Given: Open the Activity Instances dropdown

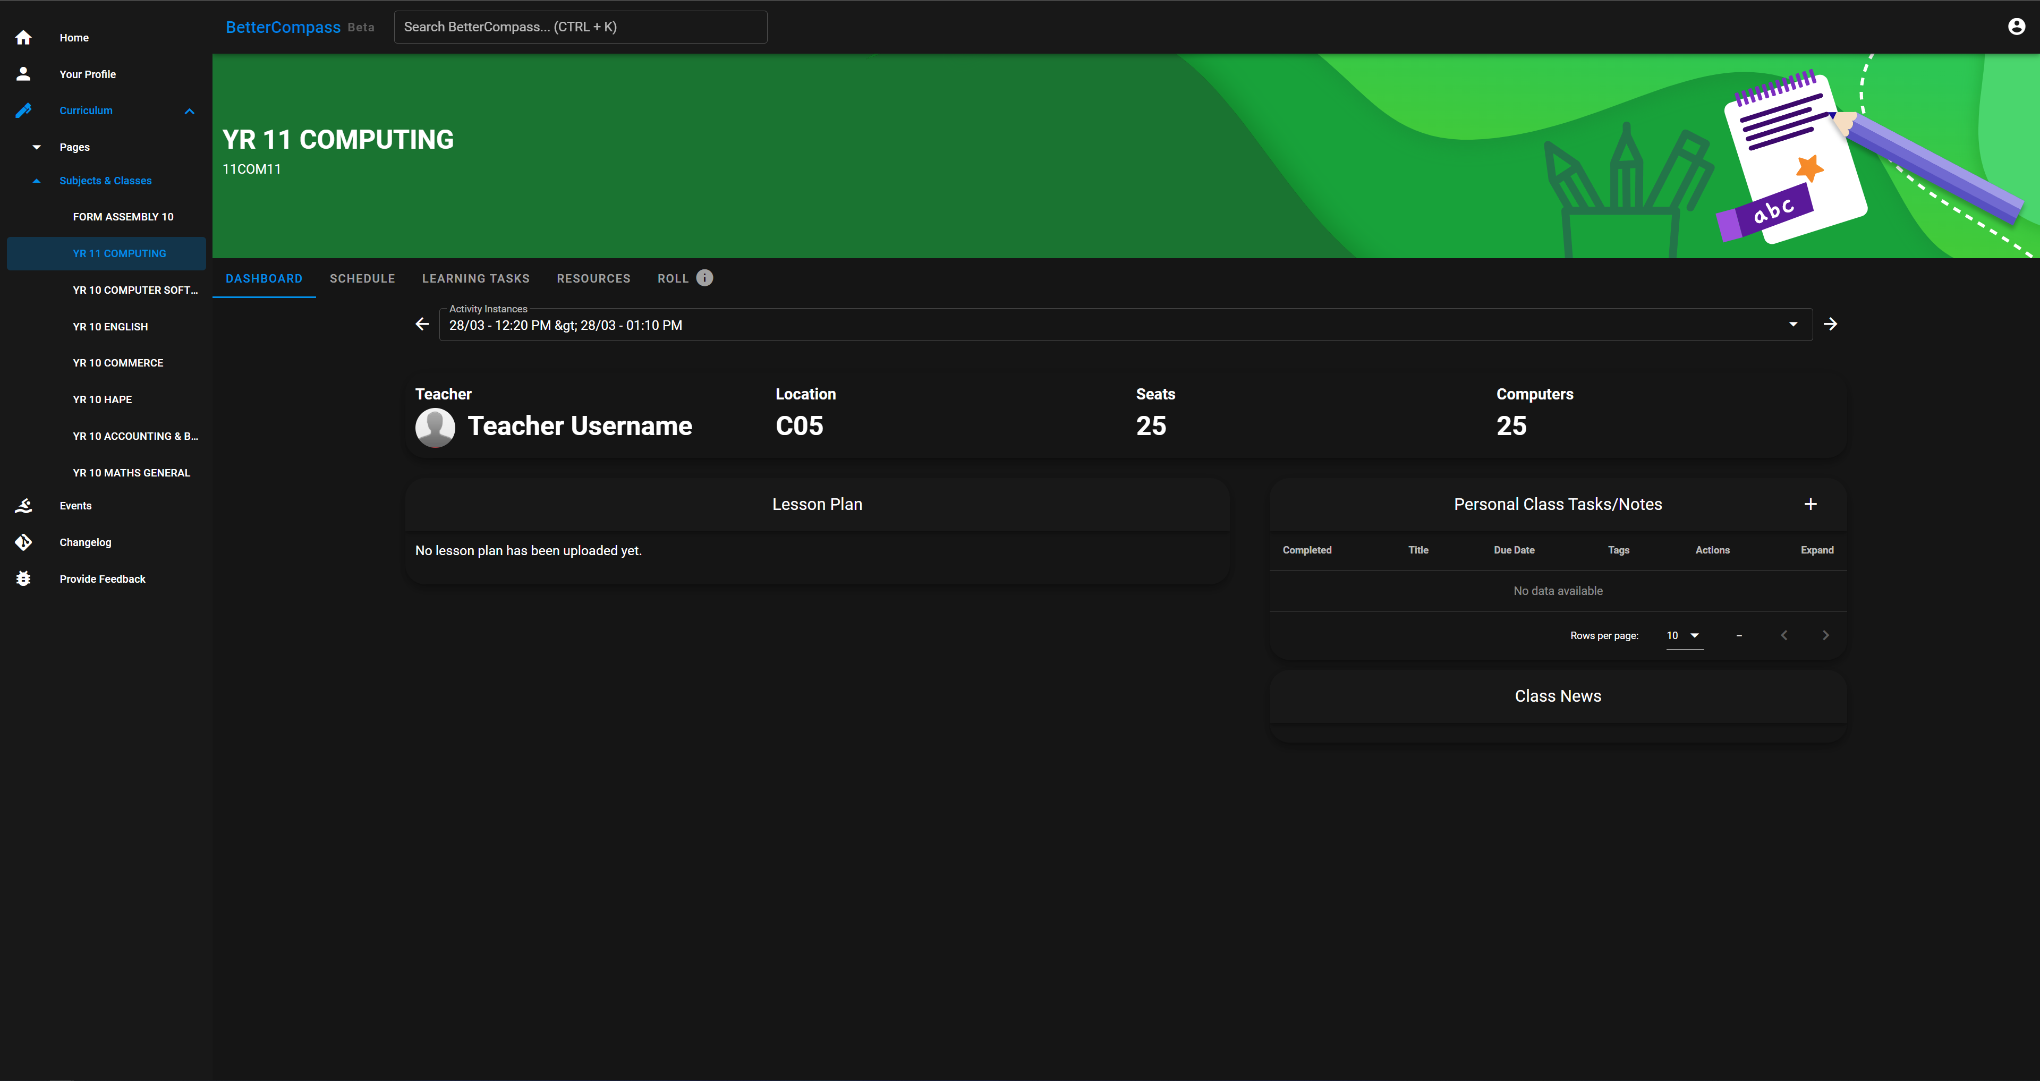Looking at the screenshot, I should [x=1793, y=325].
